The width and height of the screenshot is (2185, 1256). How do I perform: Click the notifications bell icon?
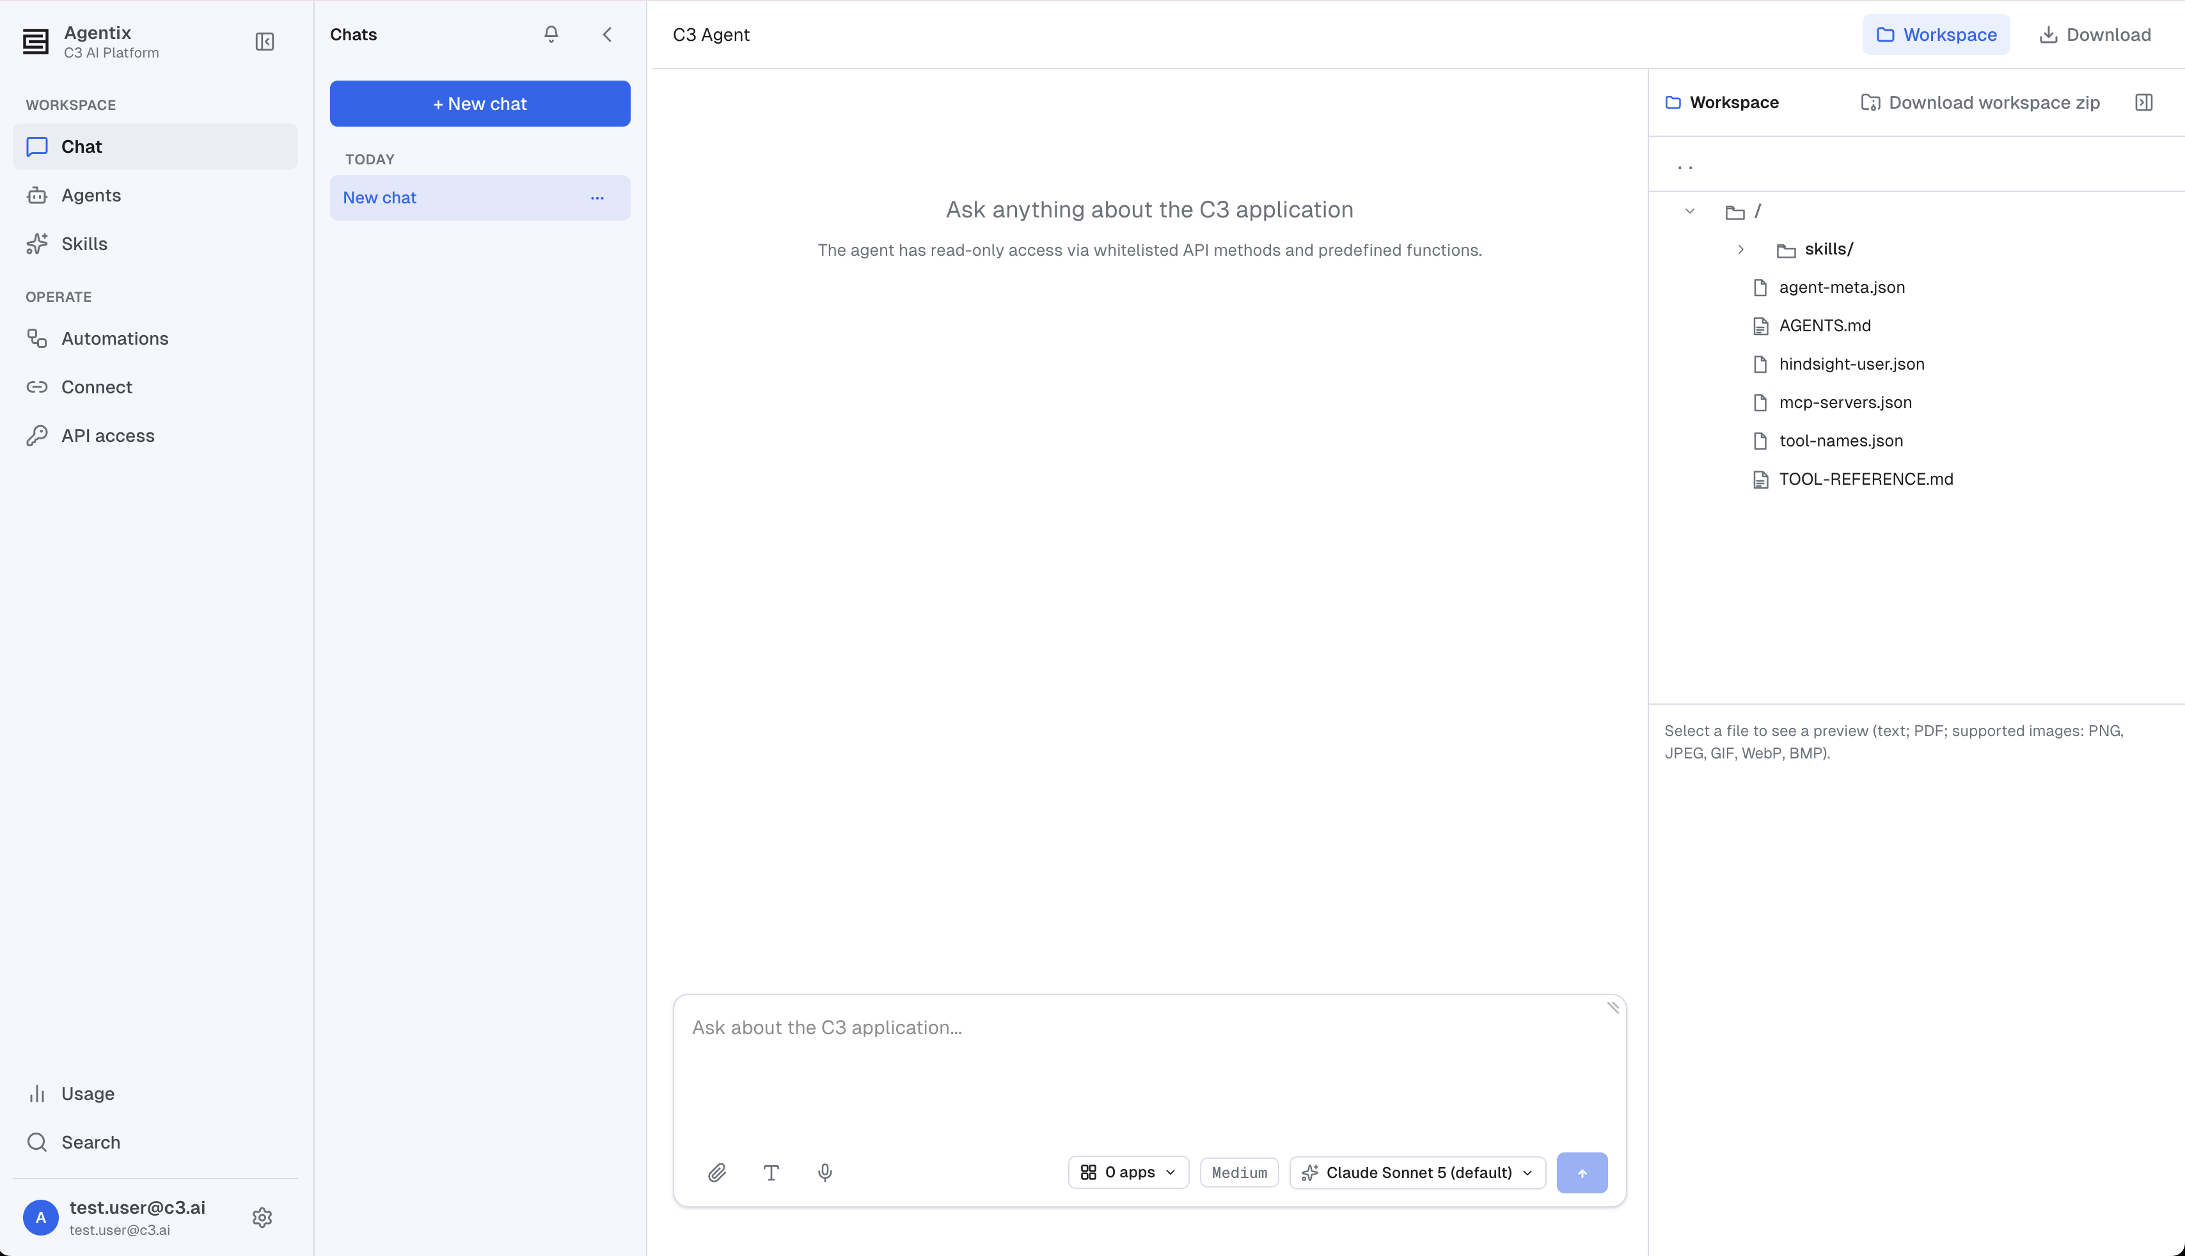(551, 35)
